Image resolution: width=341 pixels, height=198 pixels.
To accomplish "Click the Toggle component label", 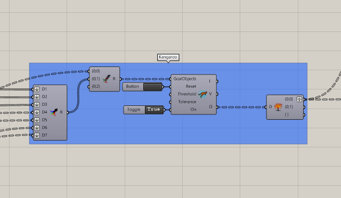I will [x=134, y=110].
